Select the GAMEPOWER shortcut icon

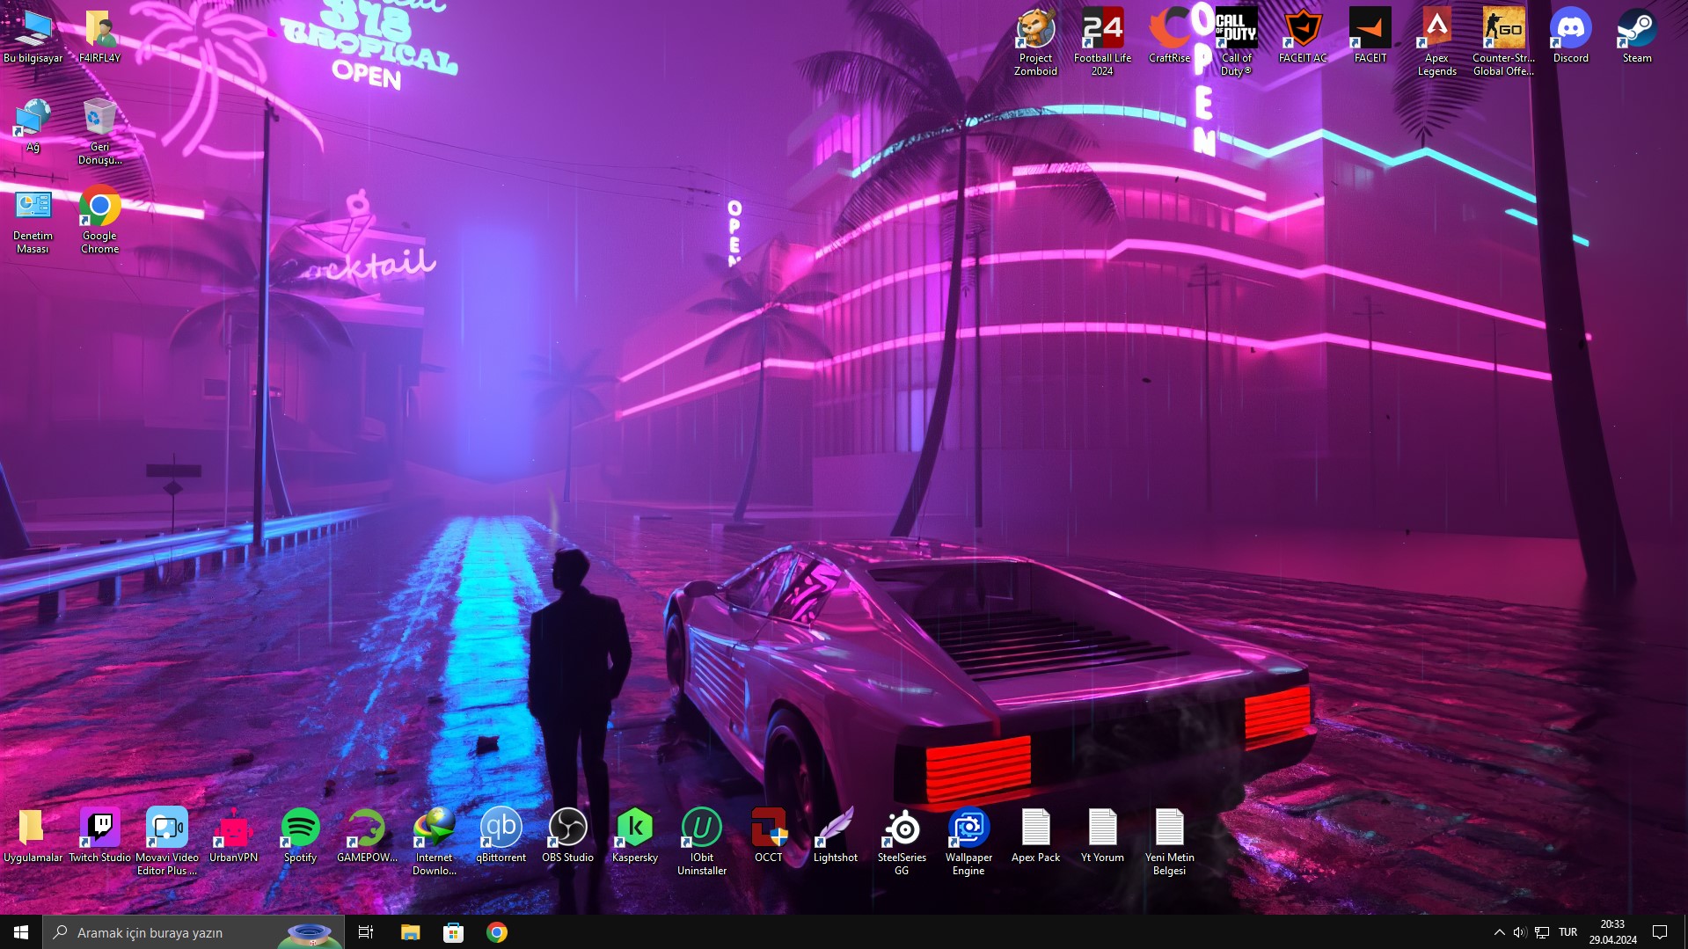(368, 836)
